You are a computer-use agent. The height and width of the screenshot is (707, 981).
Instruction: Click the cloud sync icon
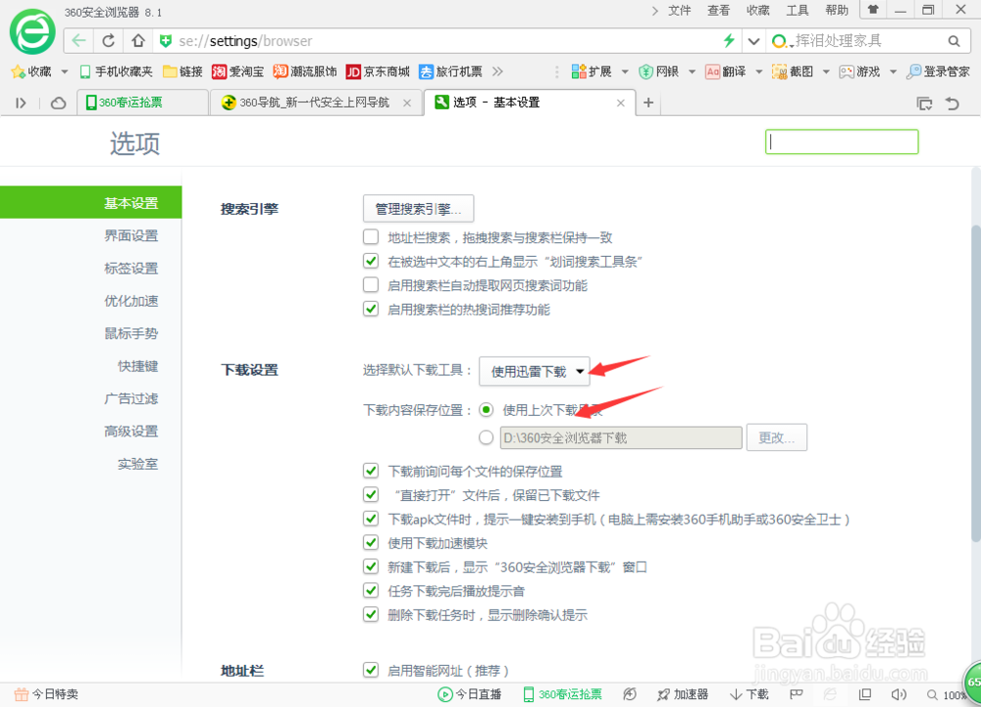pyautogui.click(x=58, y=103)
